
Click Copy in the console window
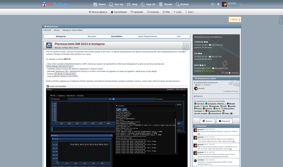pyautogui.click(x=125, y=109)
